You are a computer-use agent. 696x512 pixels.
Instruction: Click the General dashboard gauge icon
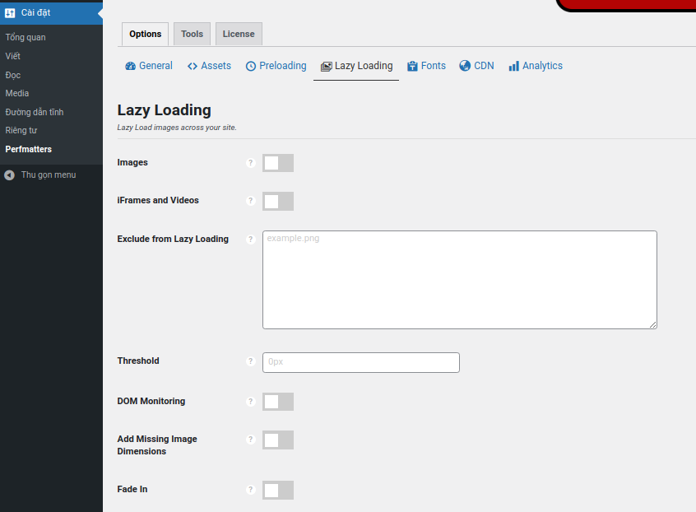pos(130,66)
